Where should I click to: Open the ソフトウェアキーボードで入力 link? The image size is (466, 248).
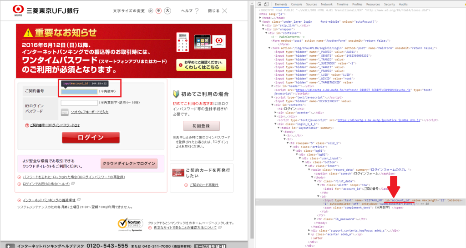click(x=90, y=112)
